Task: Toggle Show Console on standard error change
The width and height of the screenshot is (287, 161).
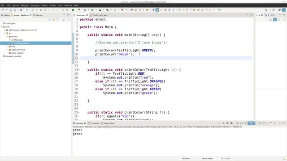Action: click(253, 123)
